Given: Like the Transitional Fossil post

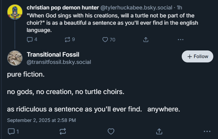Looking at the screenshot, I should pyautogui.click(x=111, y=131).
